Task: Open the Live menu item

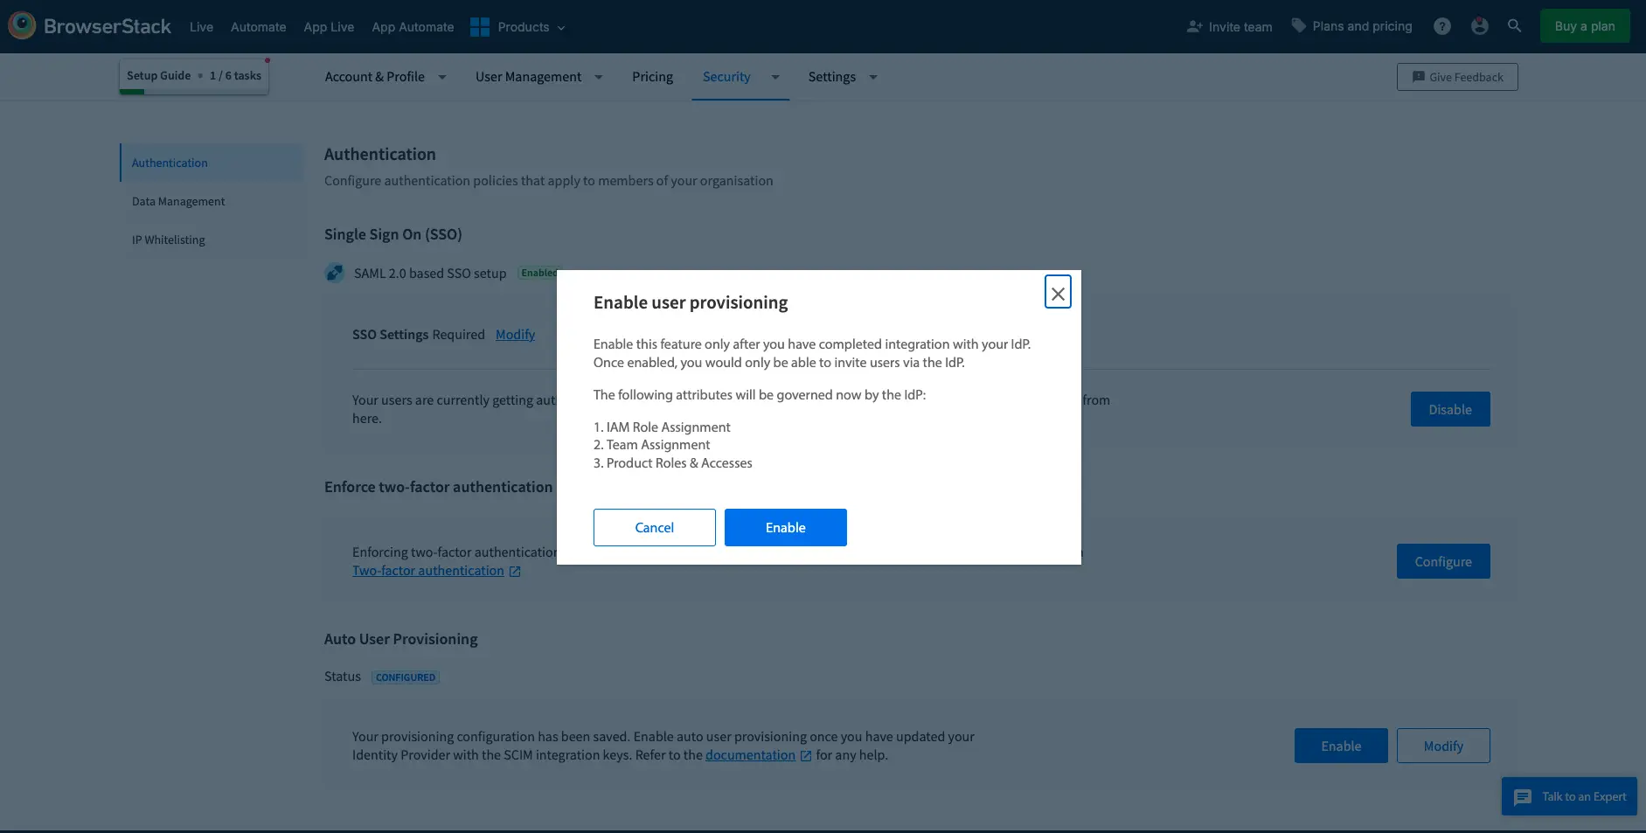Action: (x=201, y=27)
